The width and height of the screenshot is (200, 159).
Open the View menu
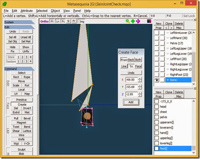pos(67,11)
